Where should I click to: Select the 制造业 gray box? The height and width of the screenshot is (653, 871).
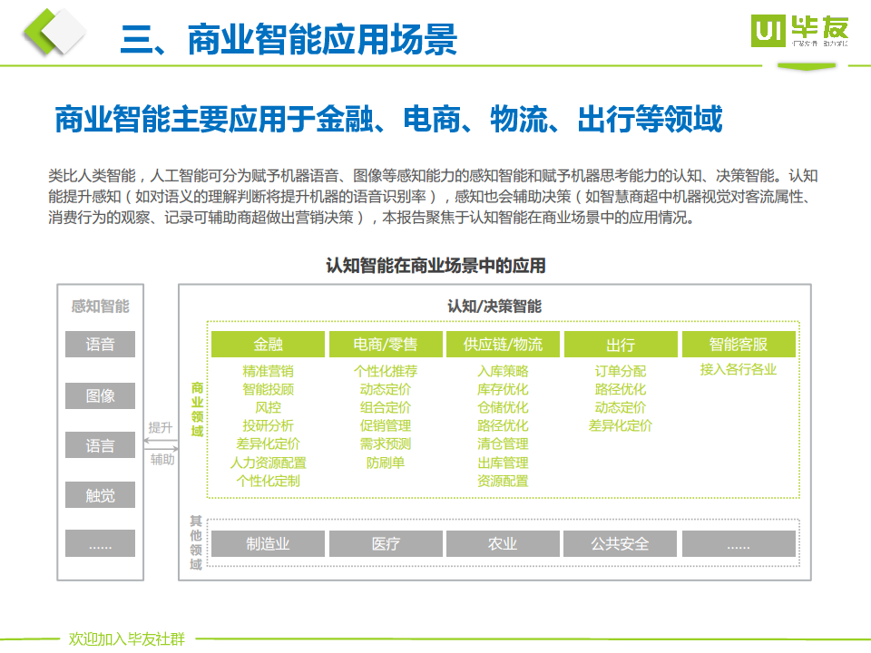(x=268, y=543)
